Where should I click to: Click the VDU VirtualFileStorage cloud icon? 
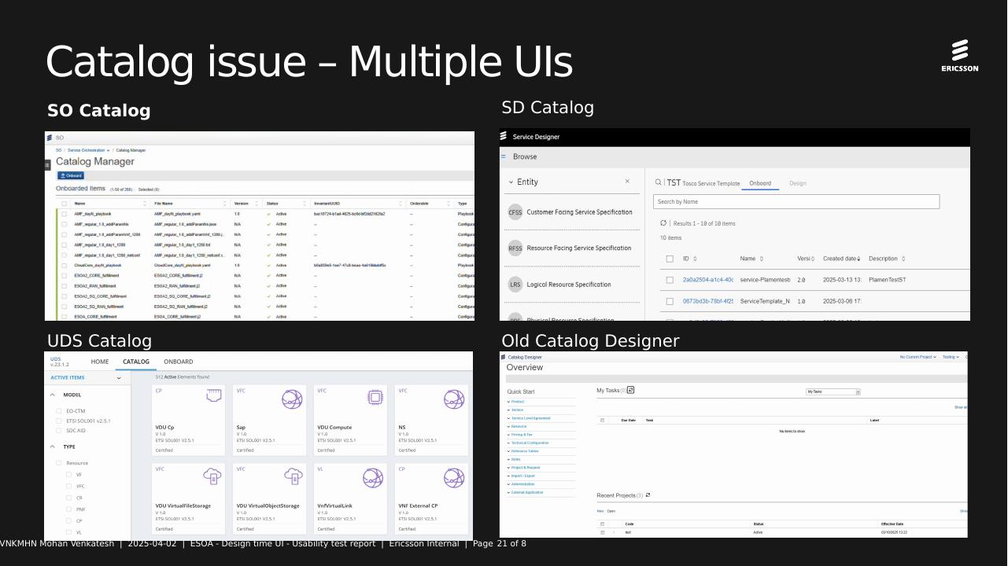[x=212, y=476]
